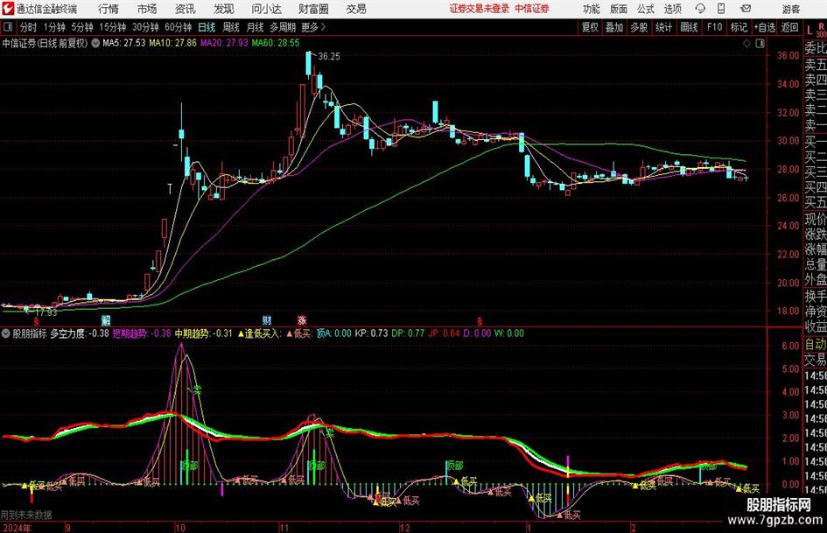This screenshot has width=827, height=533.
Task: Switch to 5分钟 period
Action: [81, 27]
